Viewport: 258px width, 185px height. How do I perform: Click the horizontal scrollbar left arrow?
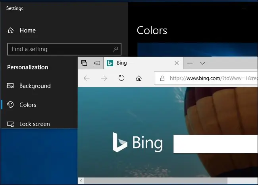[x=81, y=181]
